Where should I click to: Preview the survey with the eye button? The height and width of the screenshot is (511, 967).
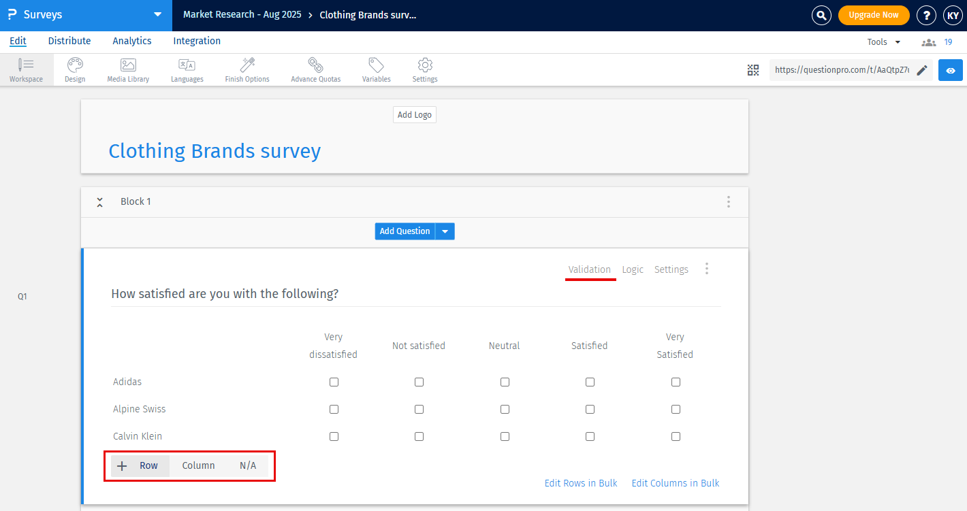pos(950,69)
